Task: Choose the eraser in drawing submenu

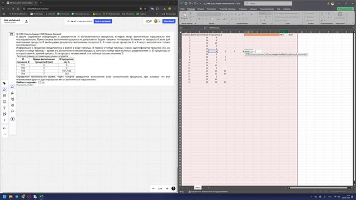Action: point(12,105)
